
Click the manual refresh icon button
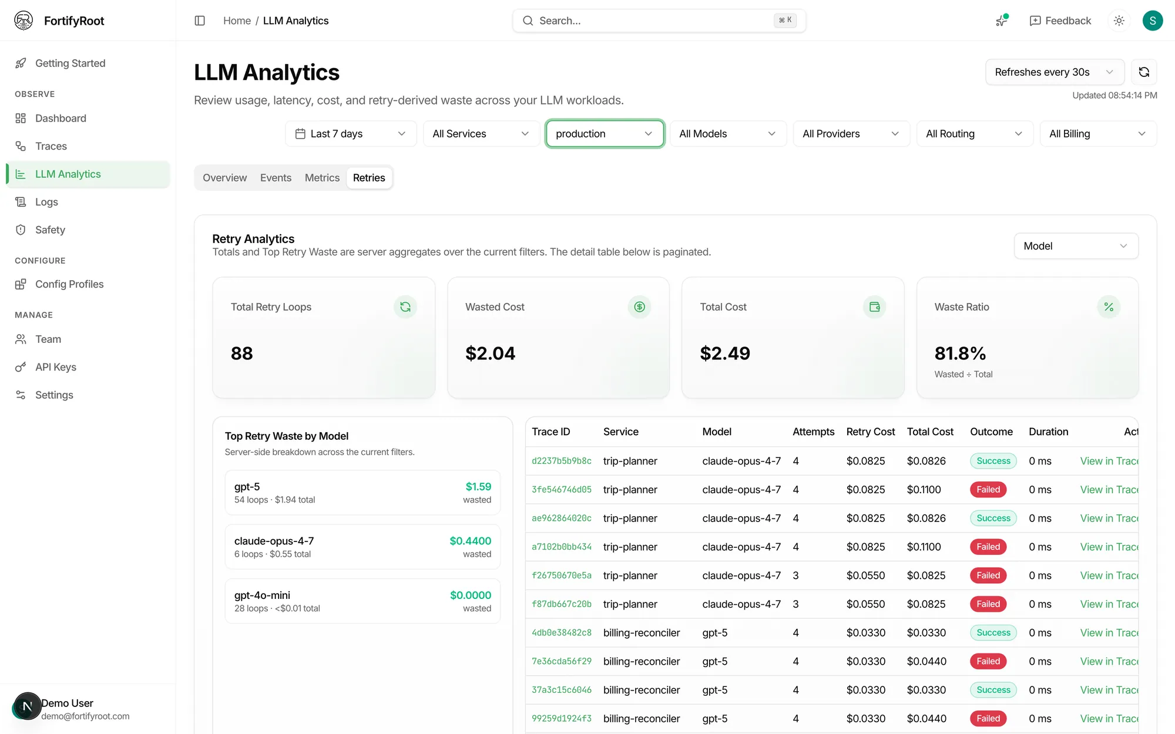click(1144, 72)
